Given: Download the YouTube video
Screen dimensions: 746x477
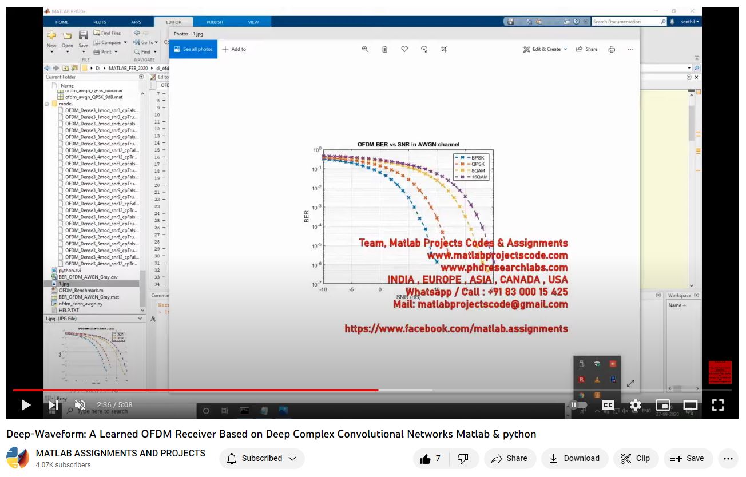Looking at the screenshot, I should coord(574,458).
